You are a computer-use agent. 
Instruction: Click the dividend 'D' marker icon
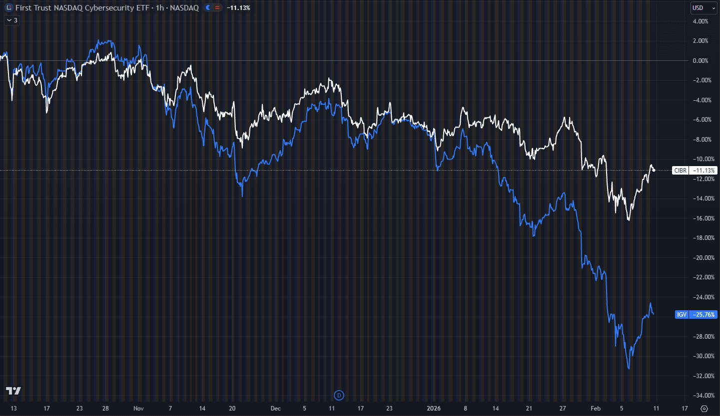point(339,396)
